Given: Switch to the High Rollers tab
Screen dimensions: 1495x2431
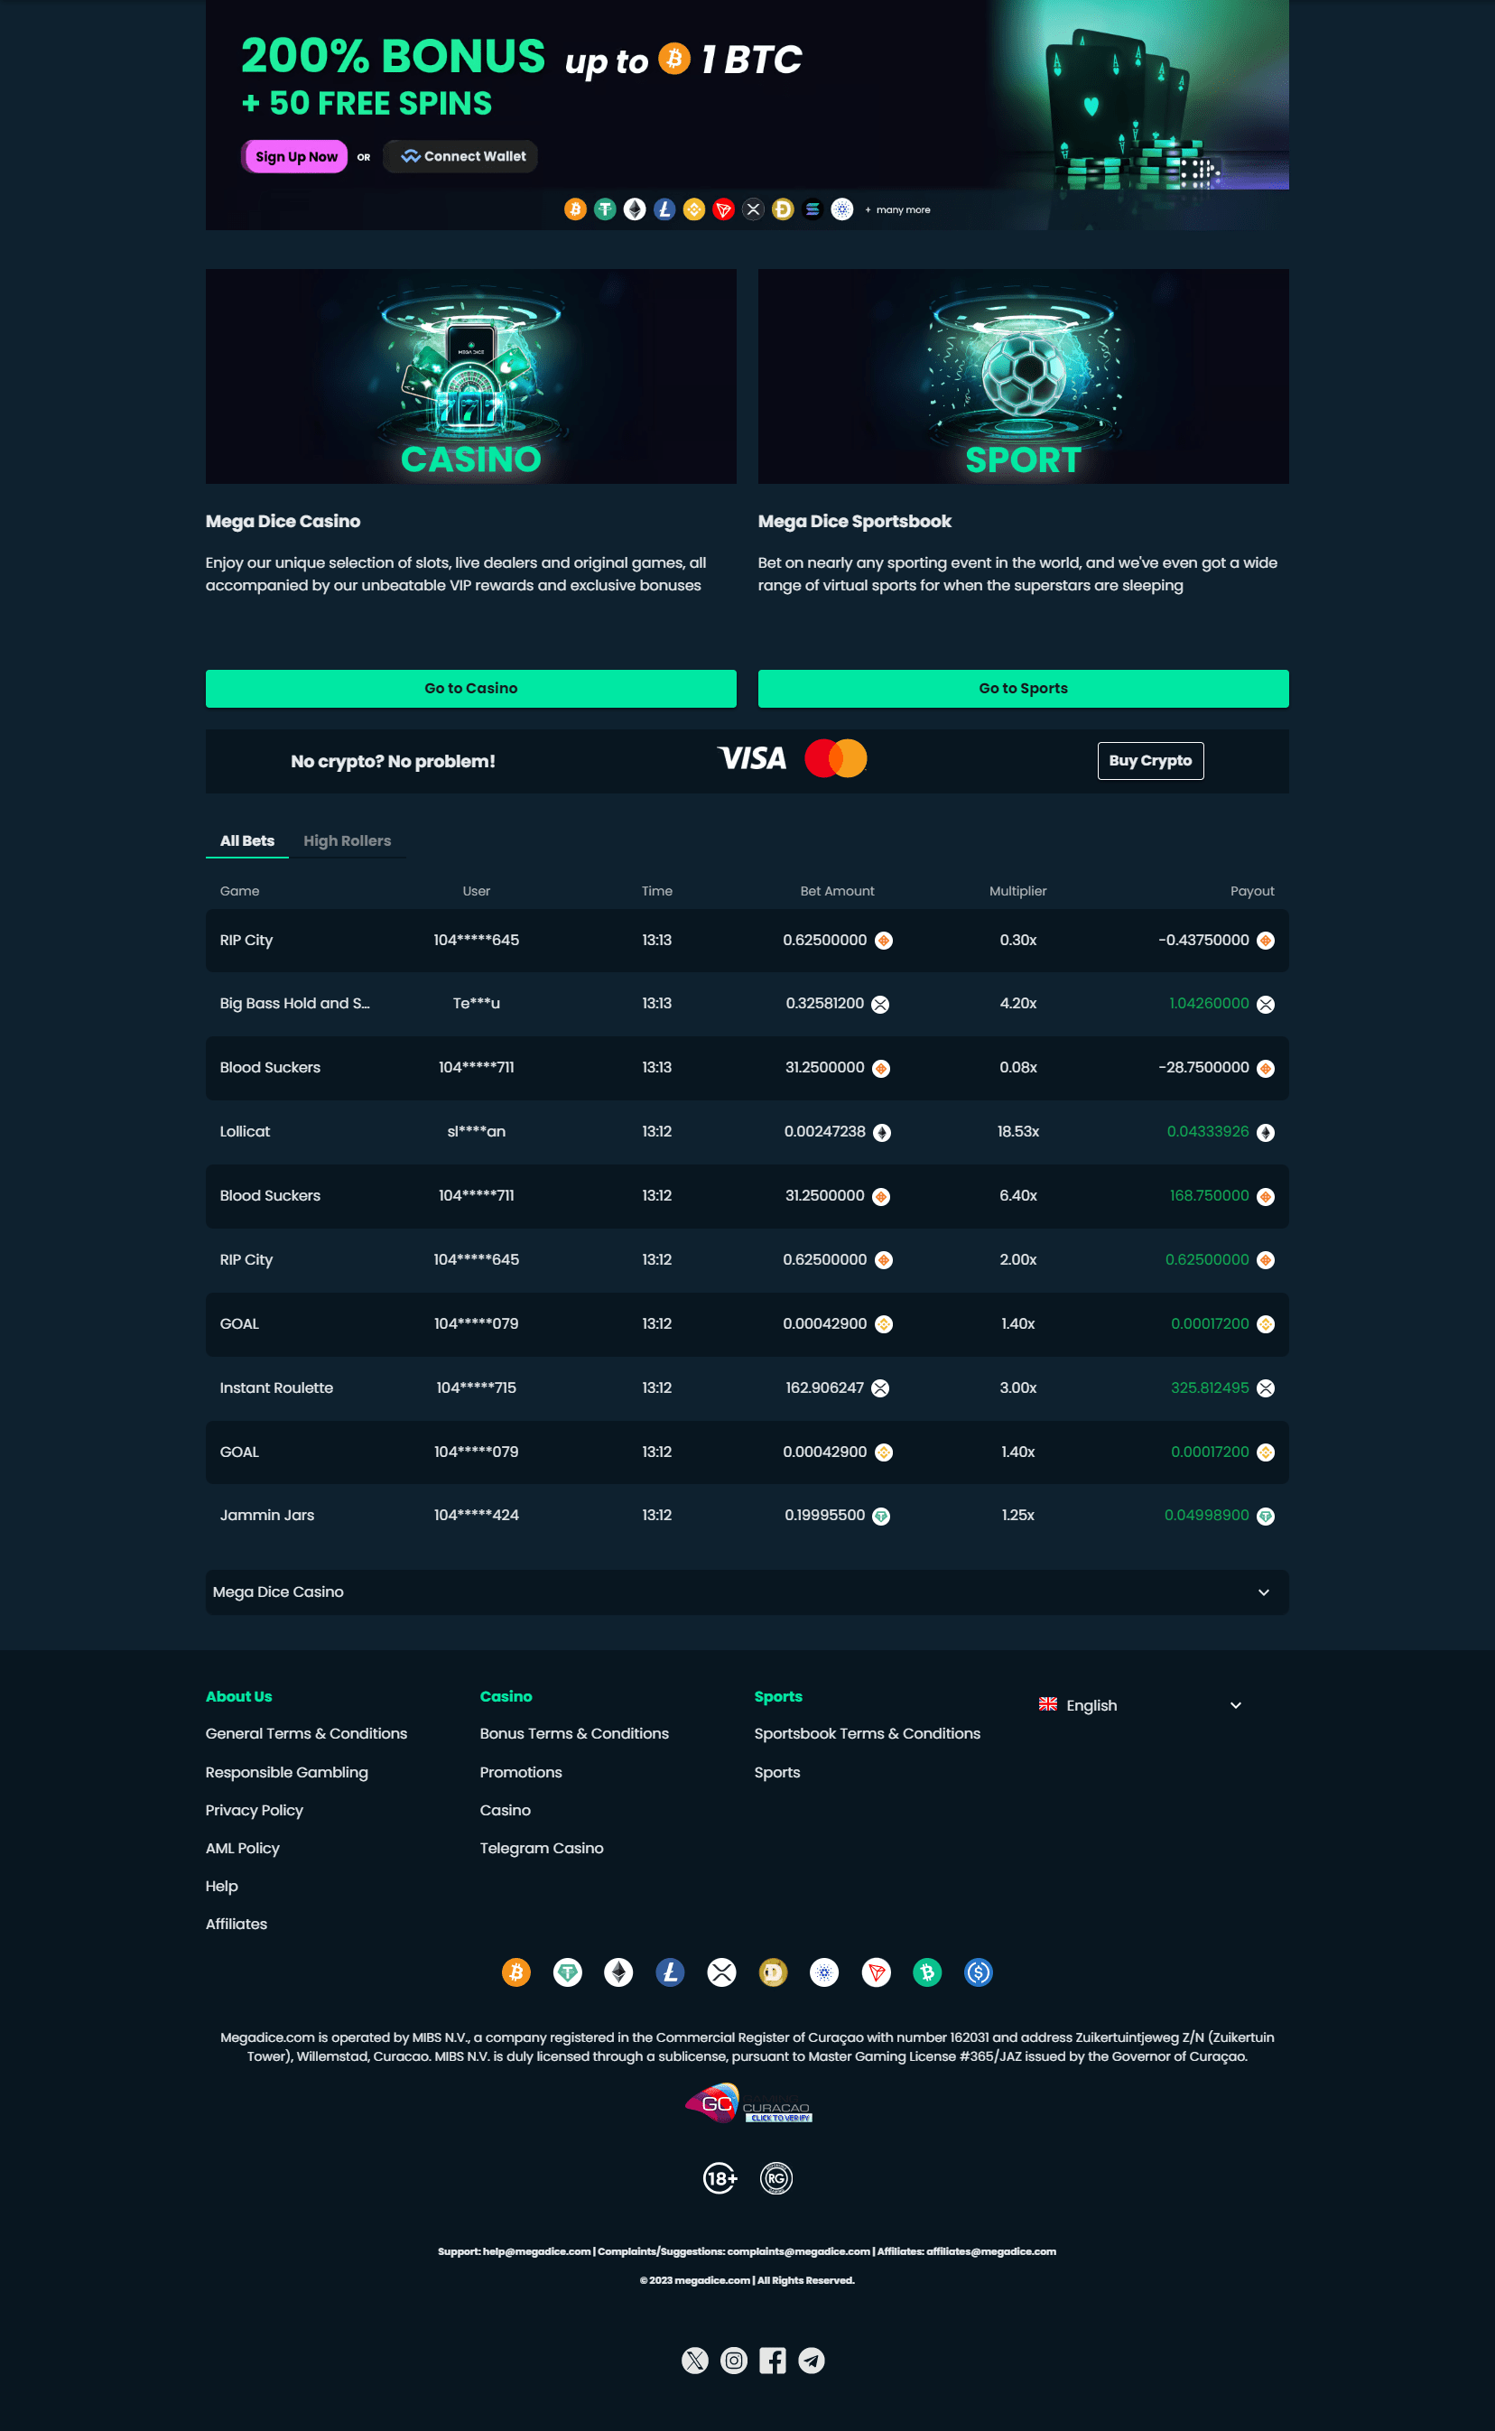Looking at the screenshot, I should [x=347, y=840].
